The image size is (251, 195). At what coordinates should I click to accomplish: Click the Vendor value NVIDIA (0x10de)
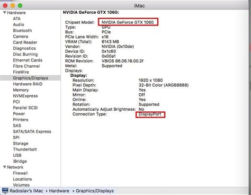tap(118, 47)
